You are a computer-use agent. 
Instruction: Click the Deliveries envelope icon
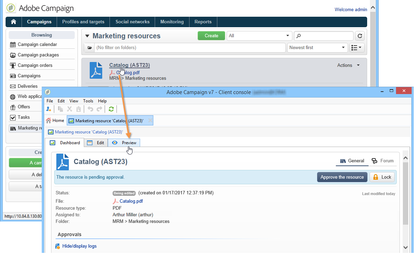click(13, 86)
